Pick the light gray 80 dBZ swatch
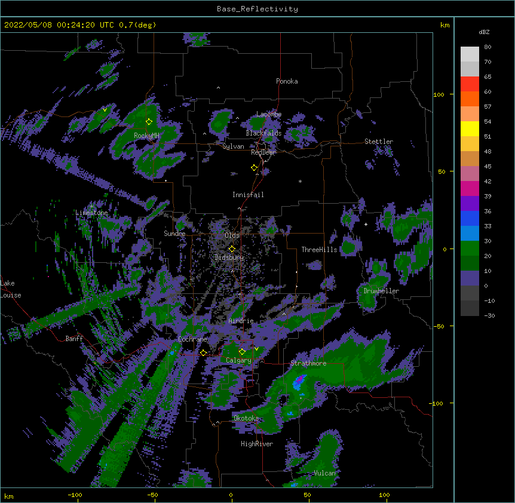 coord(470,54)
